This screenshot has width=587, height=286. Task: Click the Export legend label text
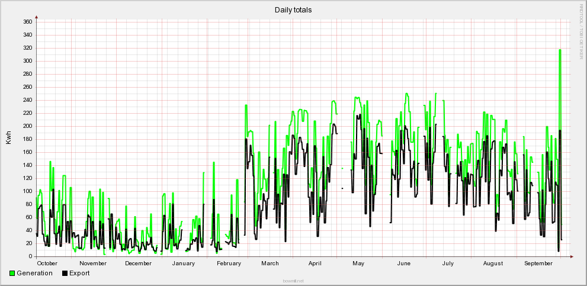pyautogui.click(x=79, y=273)
